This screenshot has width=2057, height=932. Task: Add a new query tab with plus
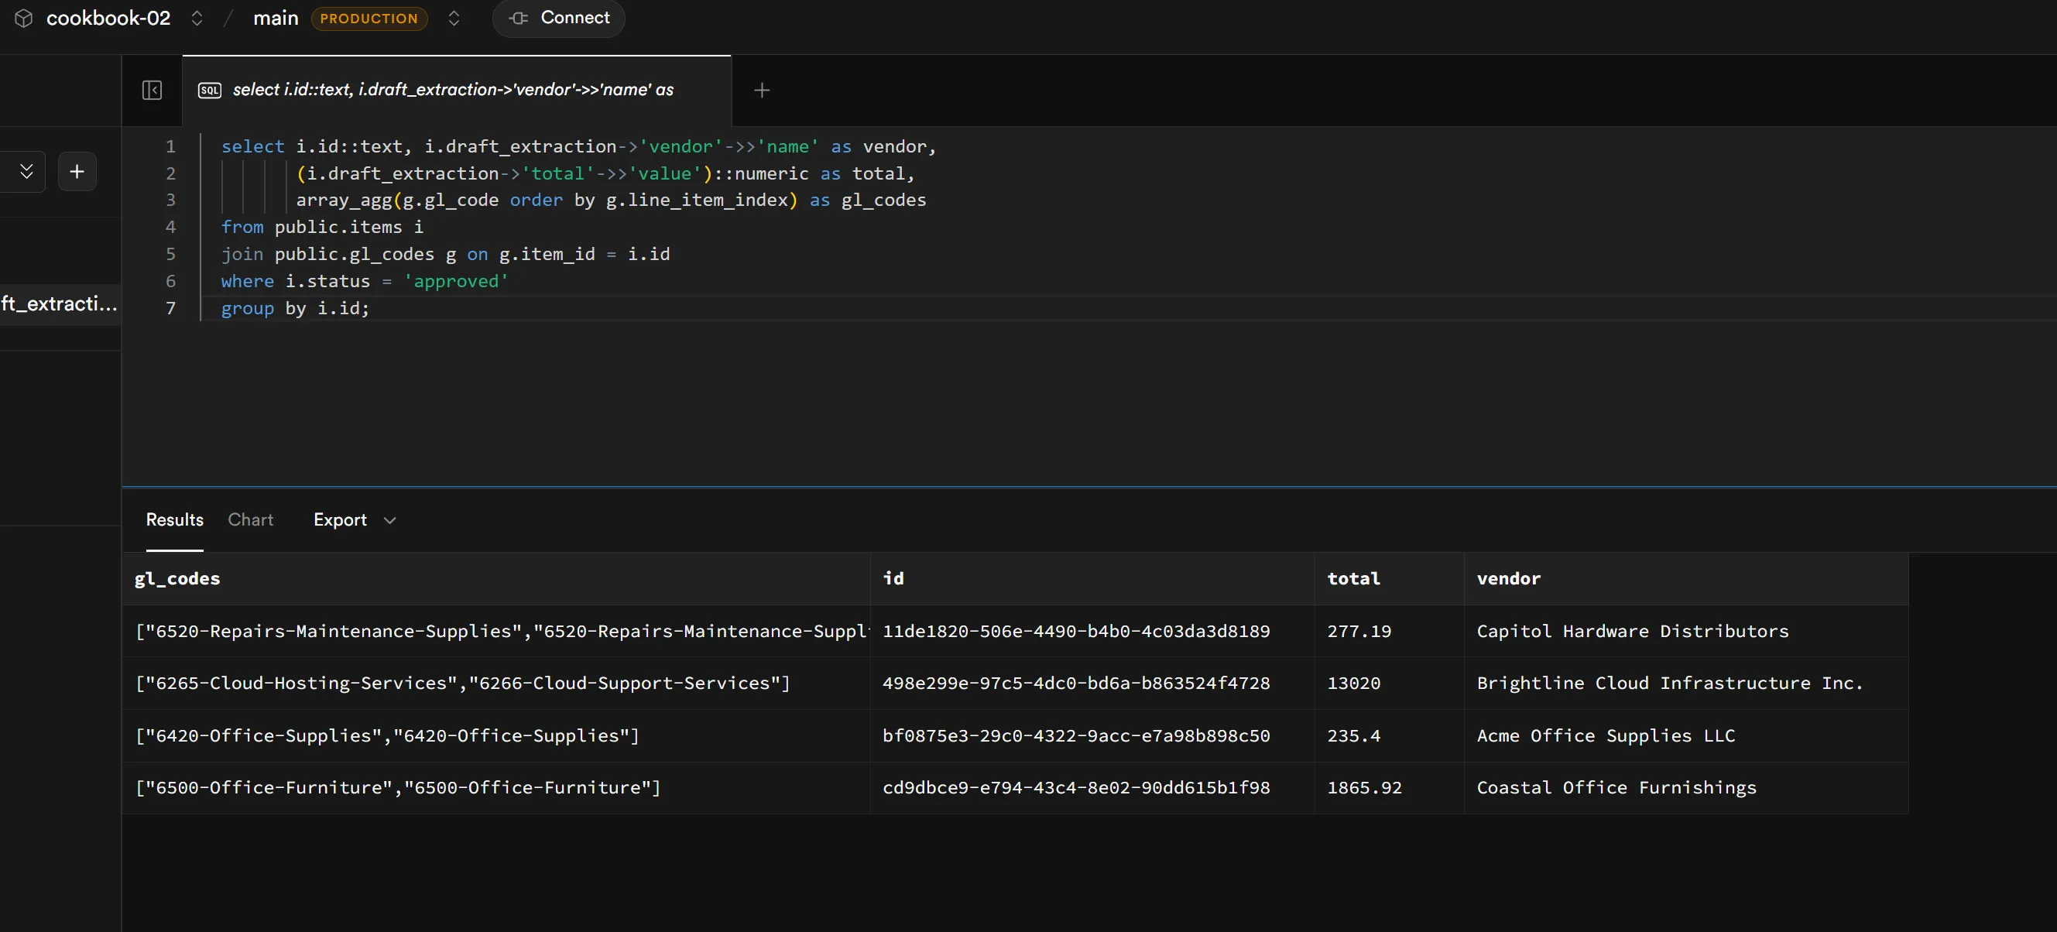pyautogui.click(x=762, y=91)
